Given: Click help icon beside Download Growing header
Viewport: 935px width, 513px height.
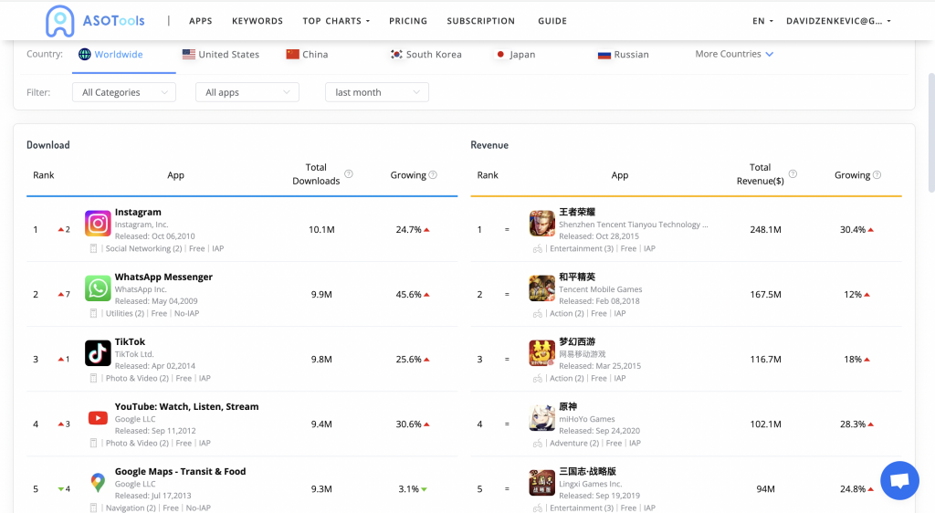Looking at the screenshot, I should [x=433, y=174].
